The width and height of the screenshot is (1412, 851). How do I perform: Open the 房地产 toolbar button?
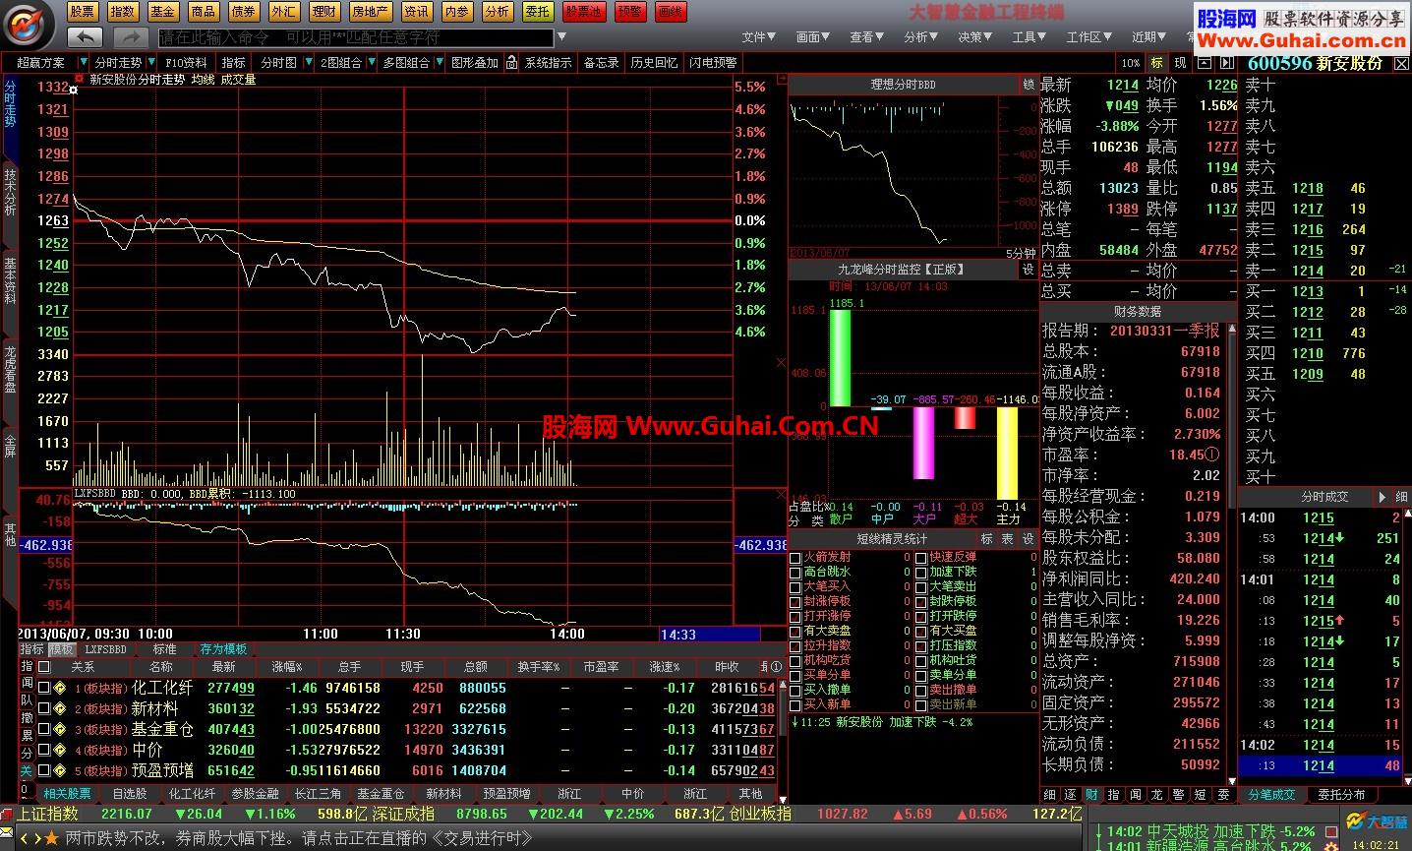click(370, 12)
